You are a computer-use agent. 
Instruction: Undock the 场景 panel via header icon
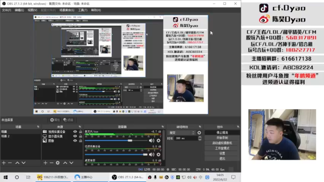pyautogui.click(x=38, y=127)
